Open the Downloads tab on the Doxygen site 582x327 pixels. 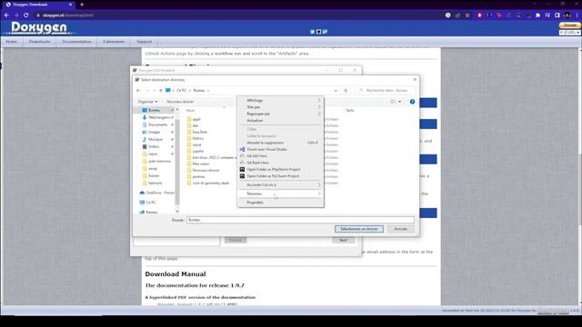[x=39, y=42]
